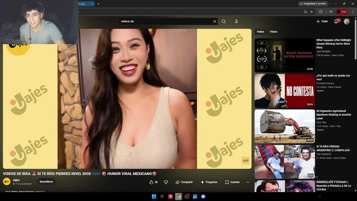This screenshot has width=357, height=201.
Task: Select the Vistos filter chip
Action: 274,32
